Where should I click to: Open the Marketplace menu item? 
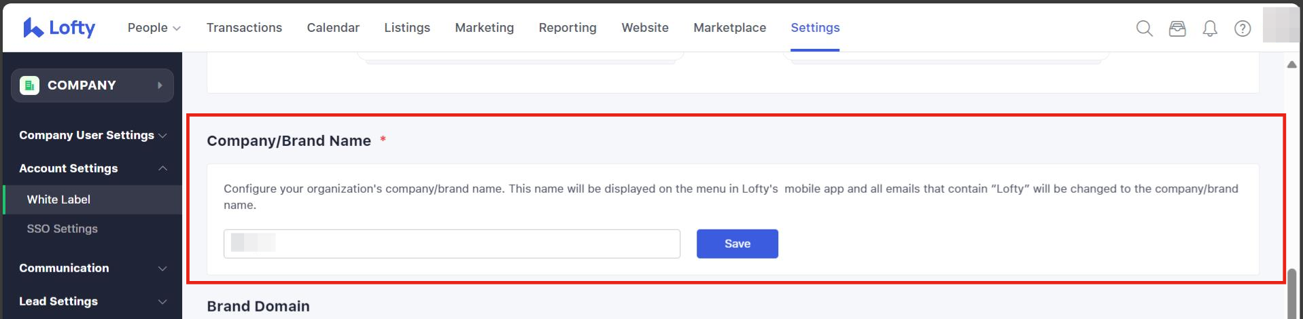click(729, 28)
